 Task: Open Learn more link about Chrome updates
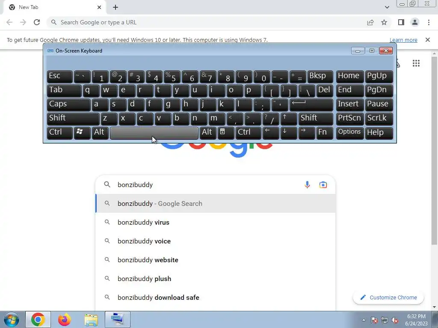(x=403, y=40)
